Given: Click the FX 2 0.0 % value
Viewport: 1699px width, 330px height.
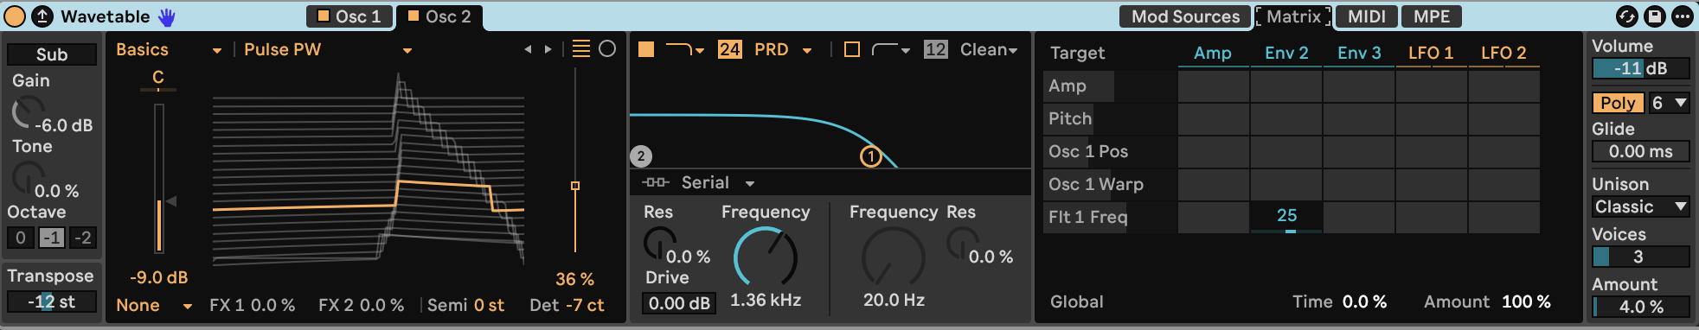Looking at the screenshot, I should coord(381,306).
